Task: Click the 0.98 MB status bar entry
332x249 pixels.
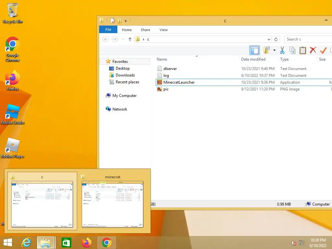Action: pos(284,204)
